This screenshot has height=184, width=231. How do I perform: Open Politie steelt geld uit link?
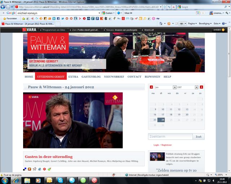[86, 30]
